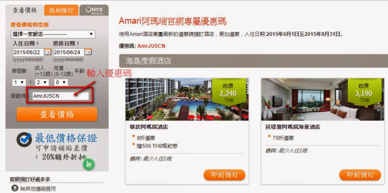Expand the 選擇一家飯店 hotel dropdown

point(53,34)
